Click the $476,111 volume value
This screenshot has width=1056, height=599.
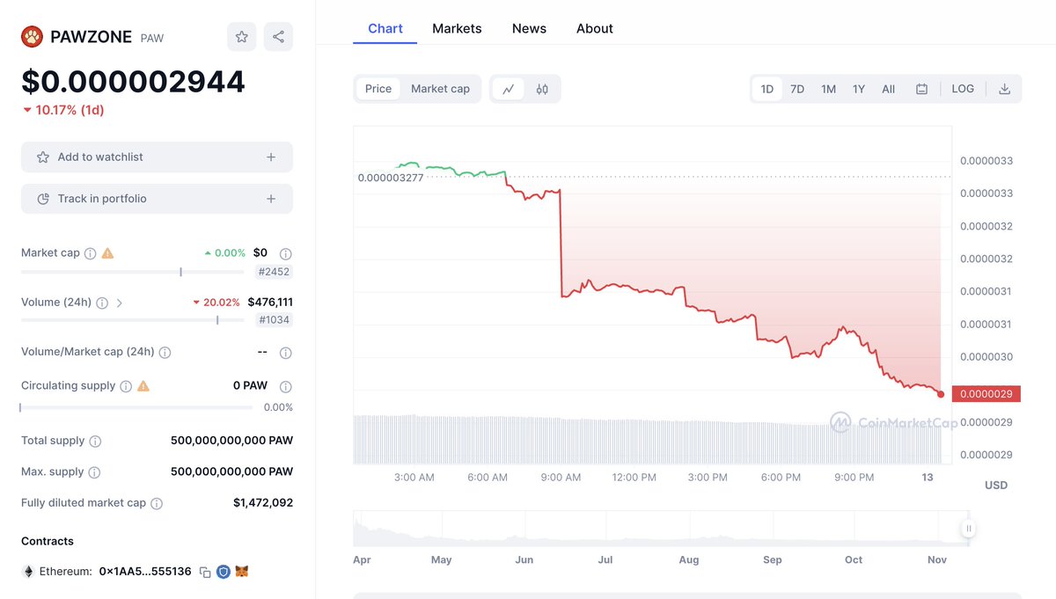click(270, 302)
